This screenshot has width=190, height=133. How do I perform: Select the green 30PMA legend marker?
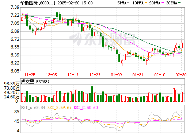179,3
